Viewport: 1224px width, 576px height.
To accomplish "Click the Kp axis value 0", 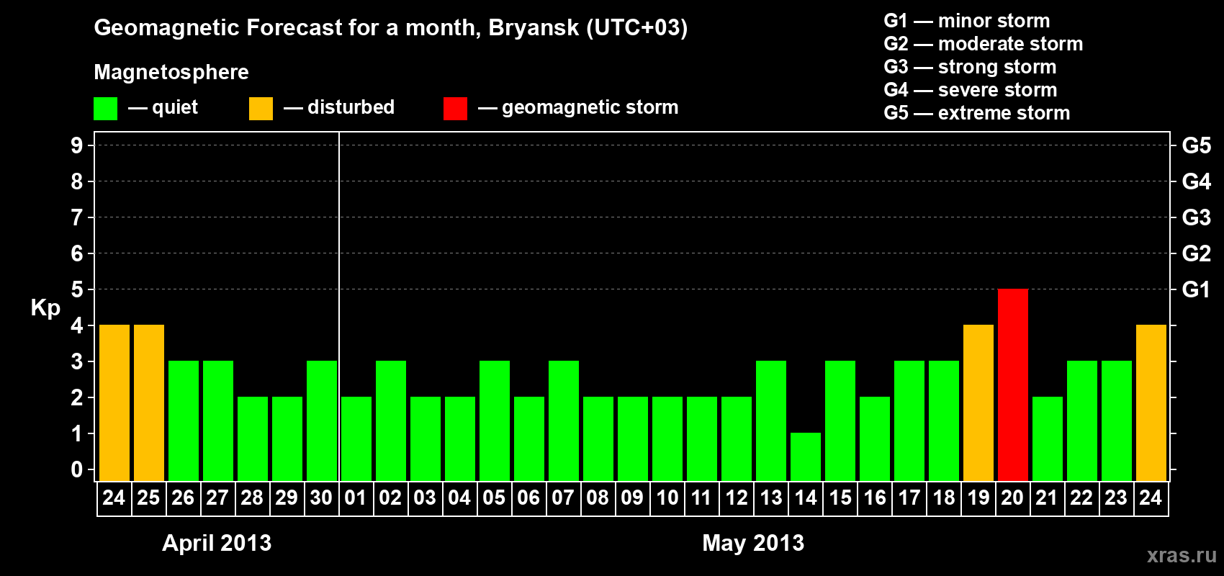I will (77, 469).
